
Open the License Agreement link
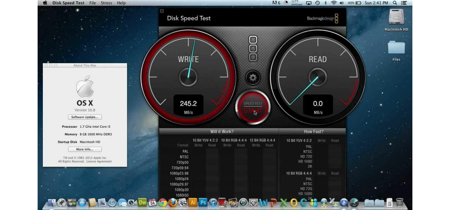tap(99, 161)
